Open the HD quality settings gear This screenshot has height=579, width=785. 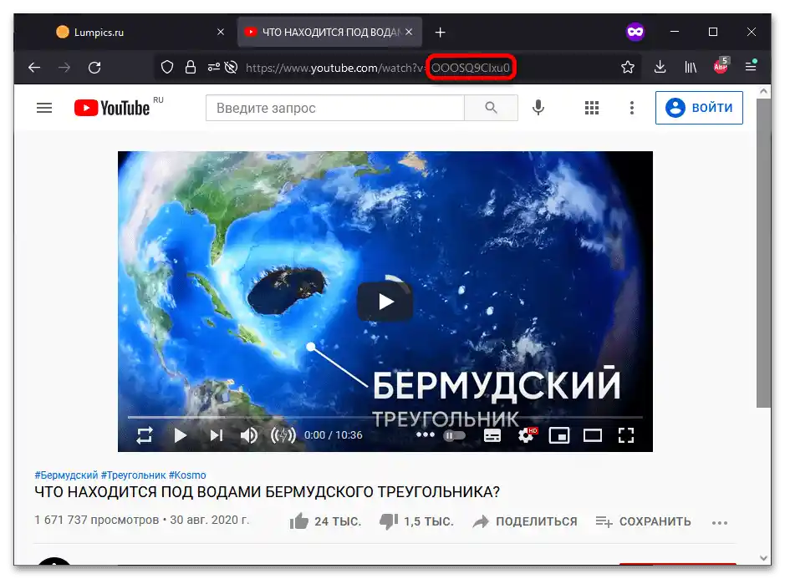tap(526, 434)
